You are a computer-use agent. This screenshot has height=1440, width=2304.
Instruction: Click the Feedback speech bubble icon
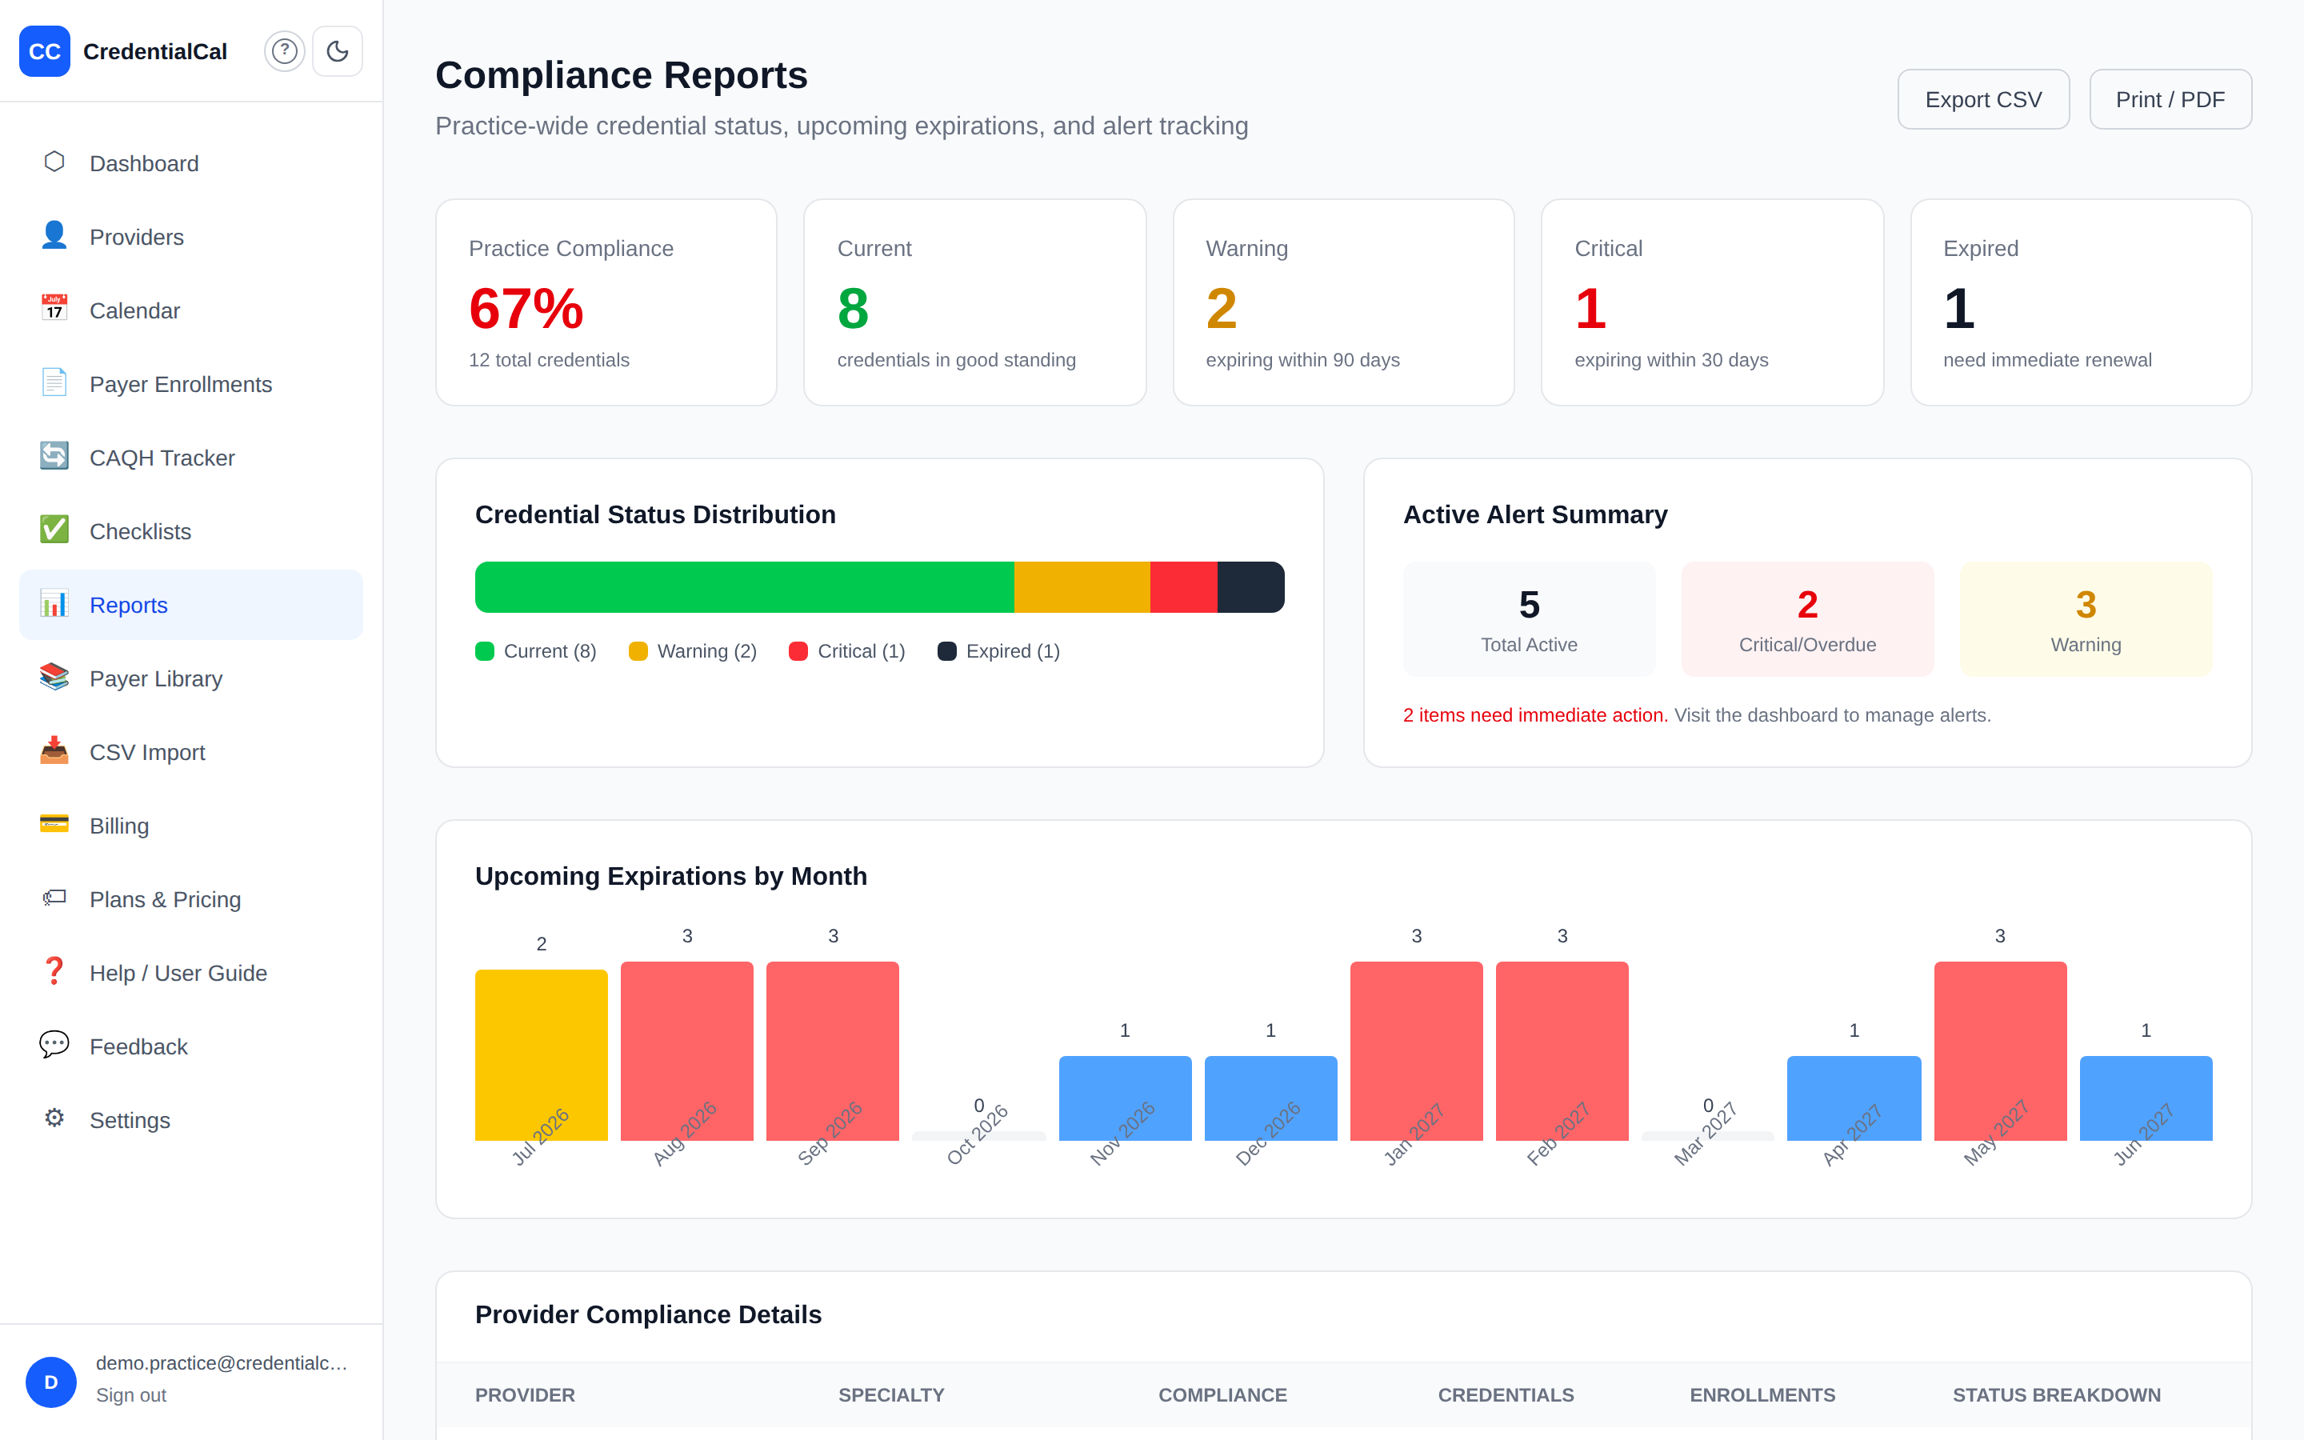tap(54, 1045)
